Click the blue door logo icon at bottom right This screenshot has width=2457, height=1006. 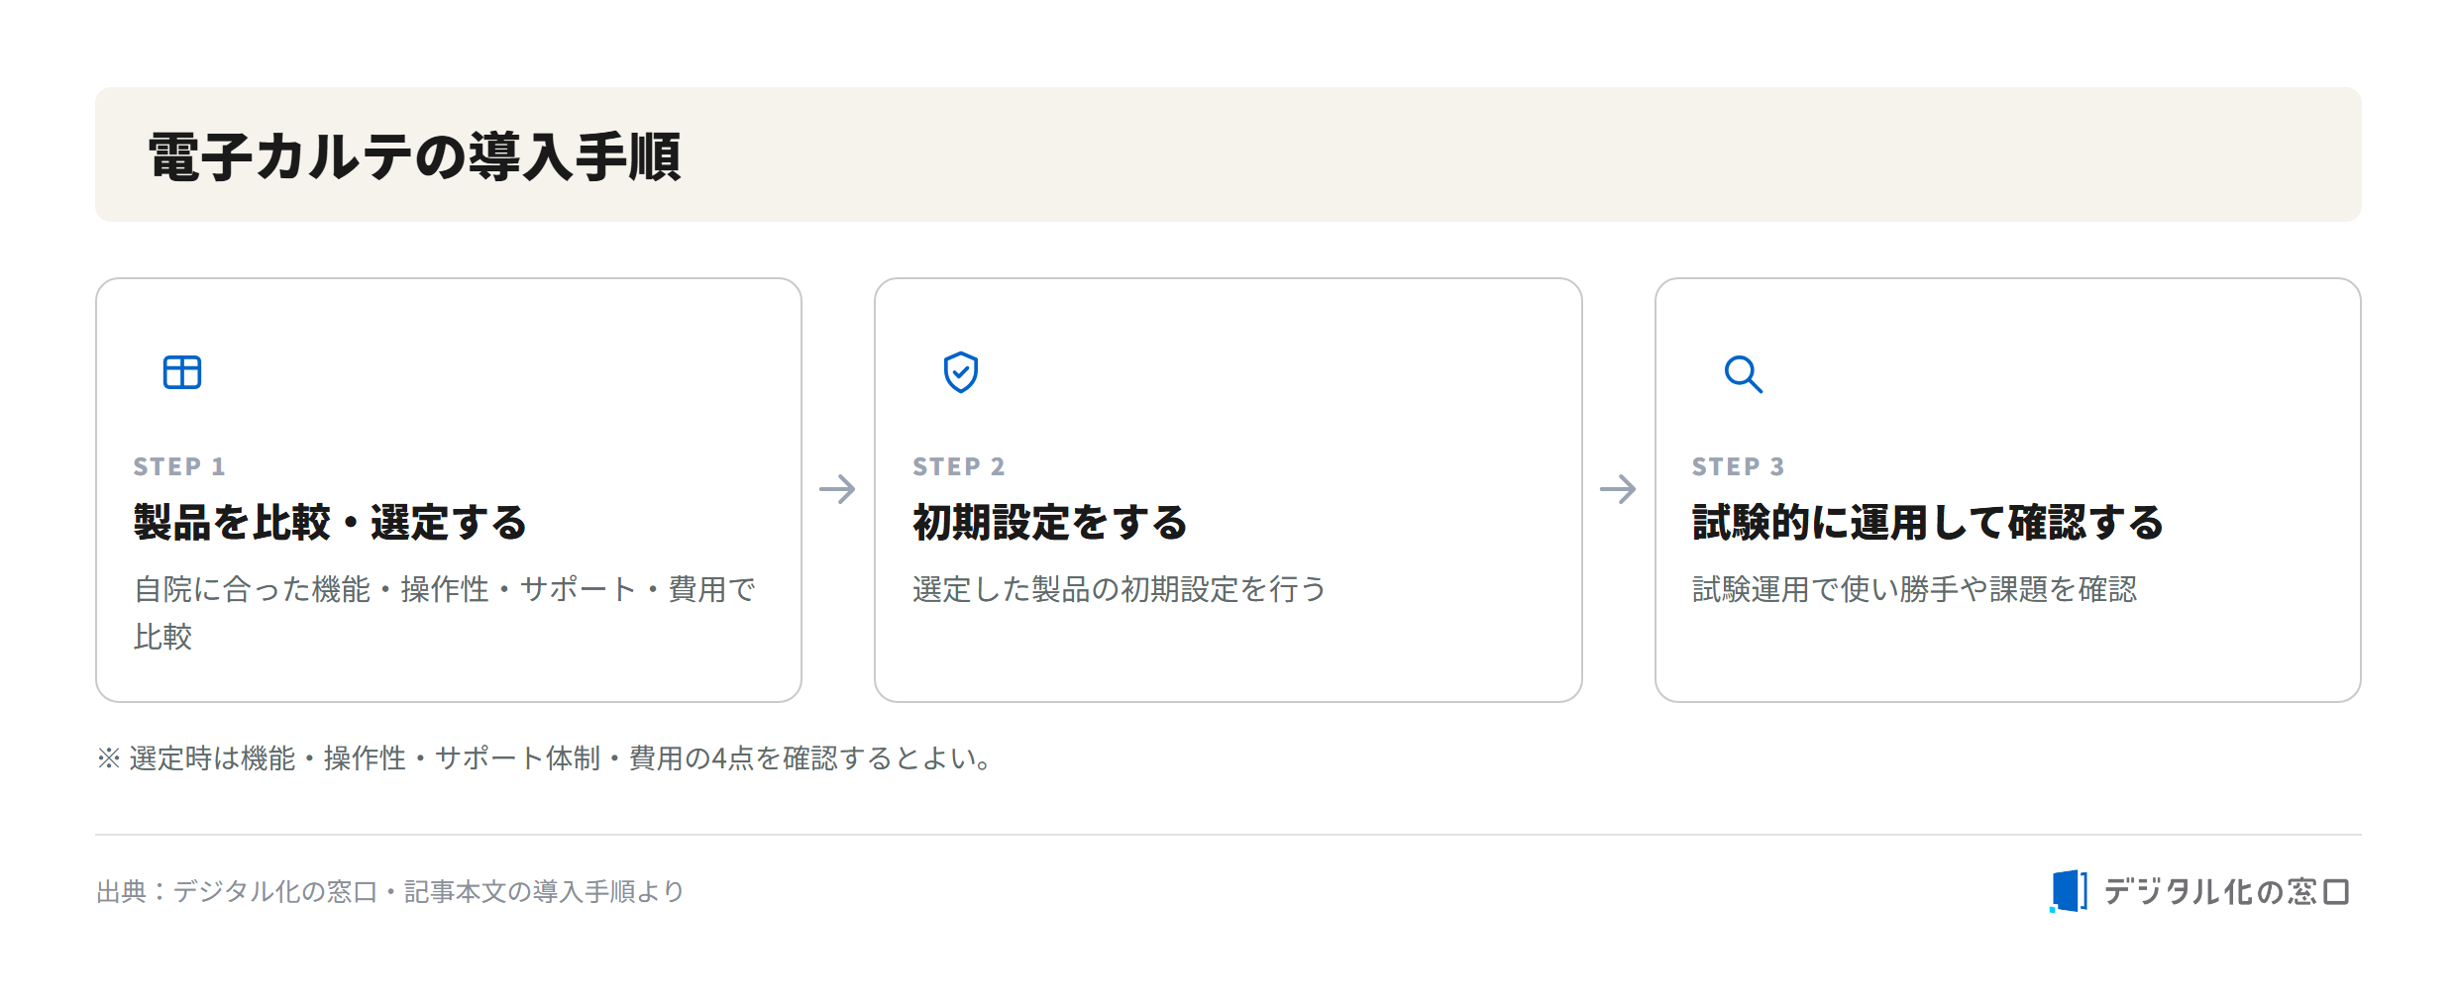point(2069,891)
